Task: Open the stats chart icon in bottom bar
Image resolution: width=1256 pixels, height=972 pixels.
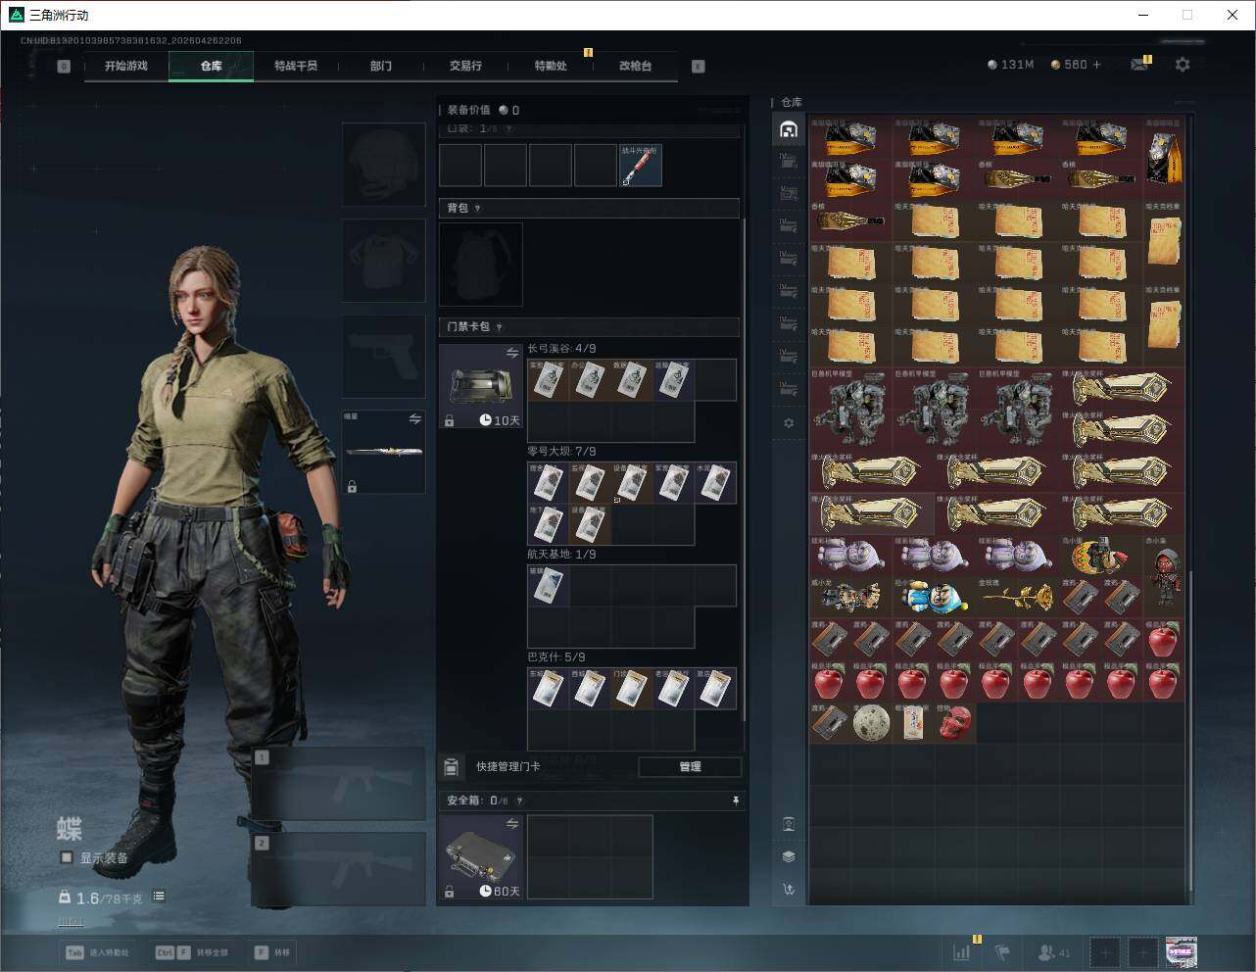Action: click(x=962, y=951)
